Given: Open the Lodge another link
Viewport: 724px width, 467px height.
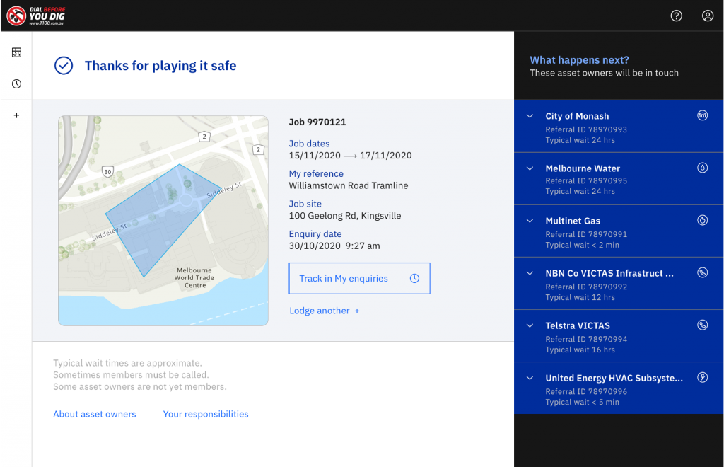Looking at the screenshot, I should [324, 311].
